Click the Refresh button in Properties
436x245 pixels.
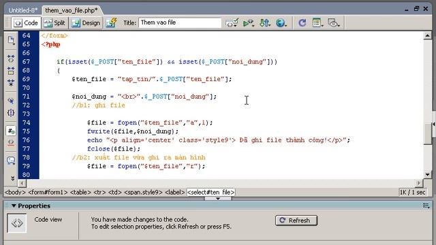296,220
